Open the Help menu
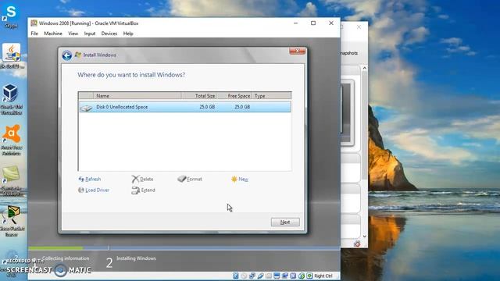The width and height of the screenshot is (500, 281). coord(128,34)
